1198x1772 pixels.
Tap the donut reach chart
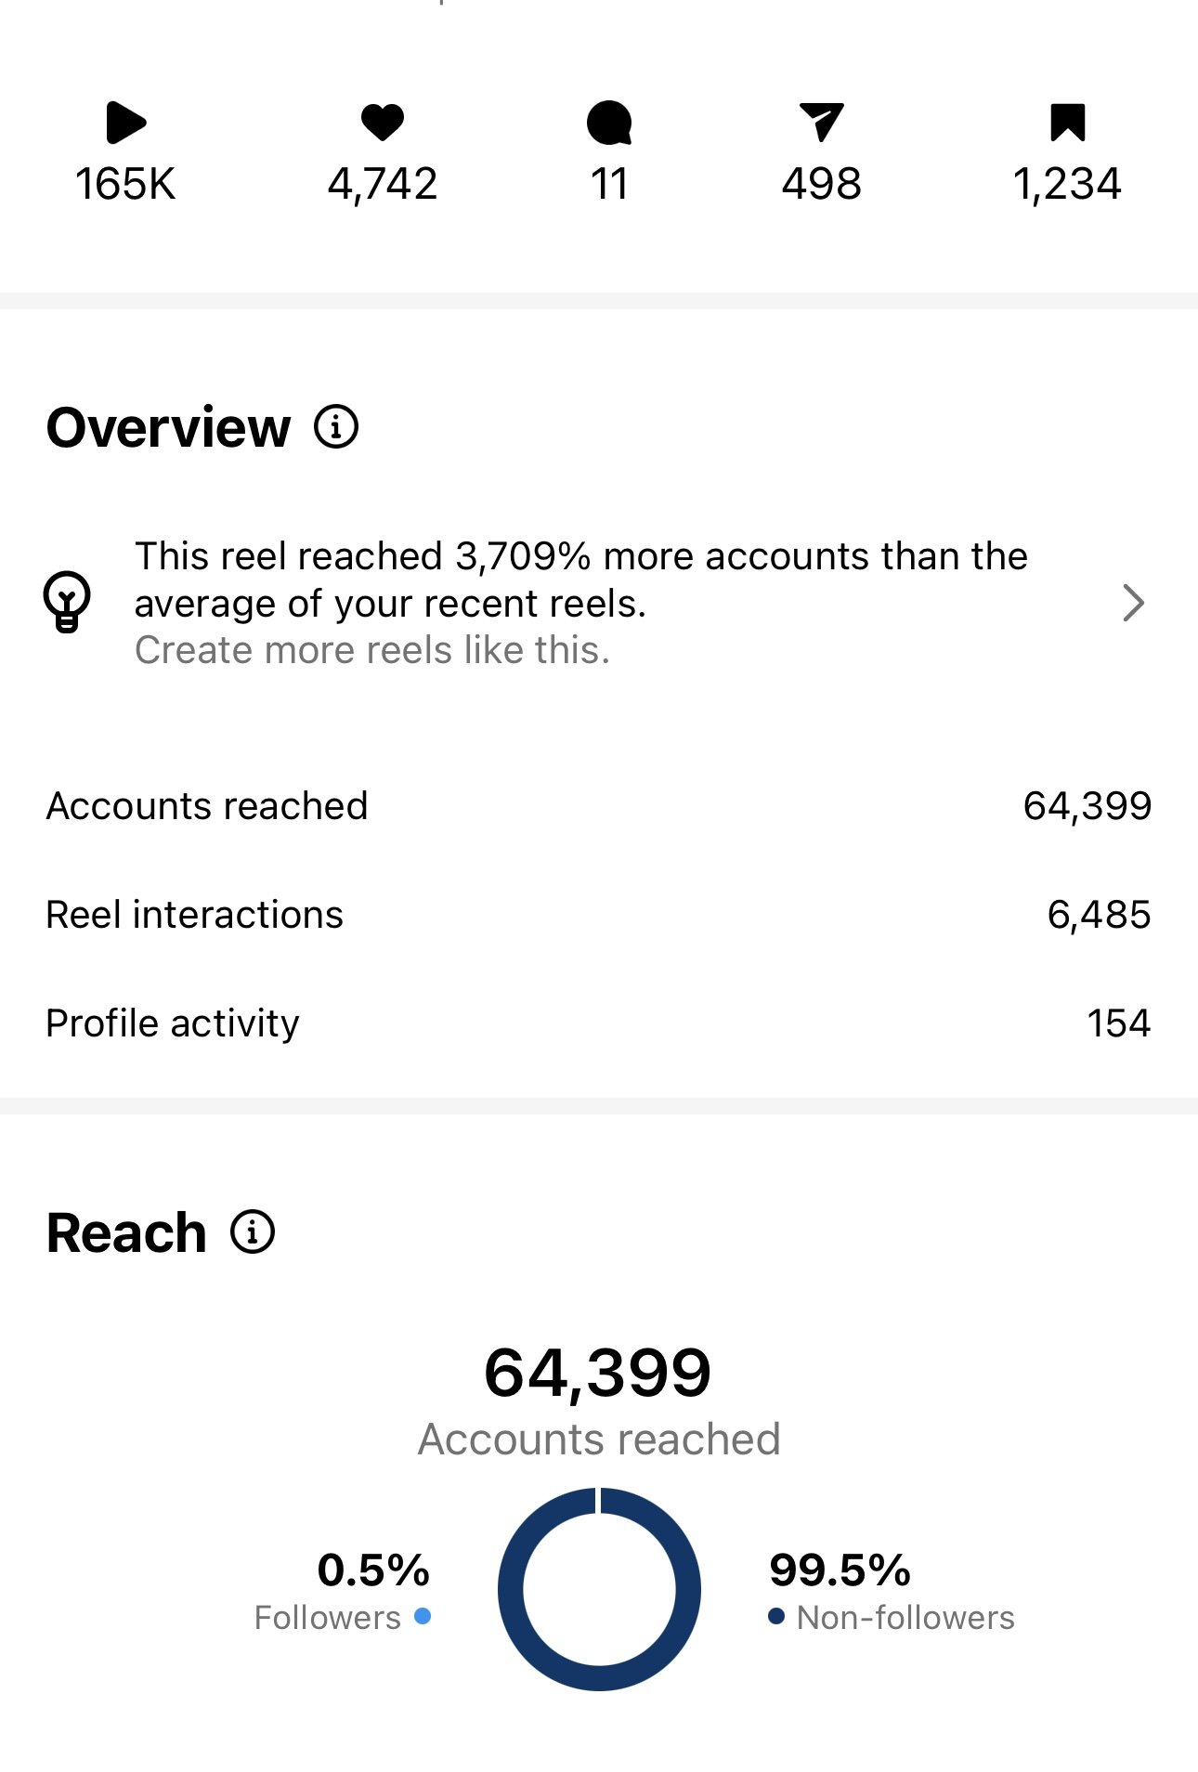[x=599, y=1589]
